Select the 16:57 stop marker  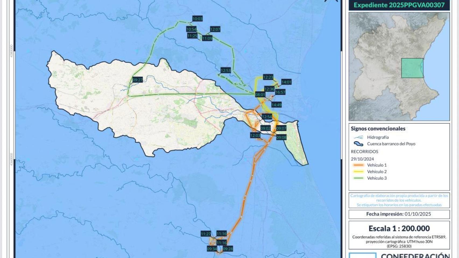[280, 92]
